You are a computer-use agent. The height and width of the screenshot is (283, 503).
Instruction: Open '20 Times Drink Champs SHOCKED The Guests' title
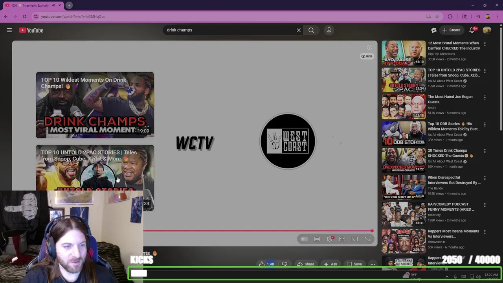tap(450, 153)
